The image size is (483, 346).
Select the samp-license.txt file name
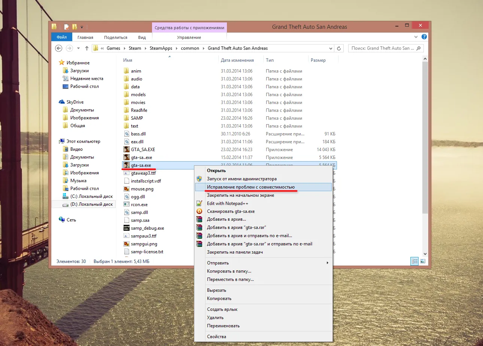click(x=147, y=252)
